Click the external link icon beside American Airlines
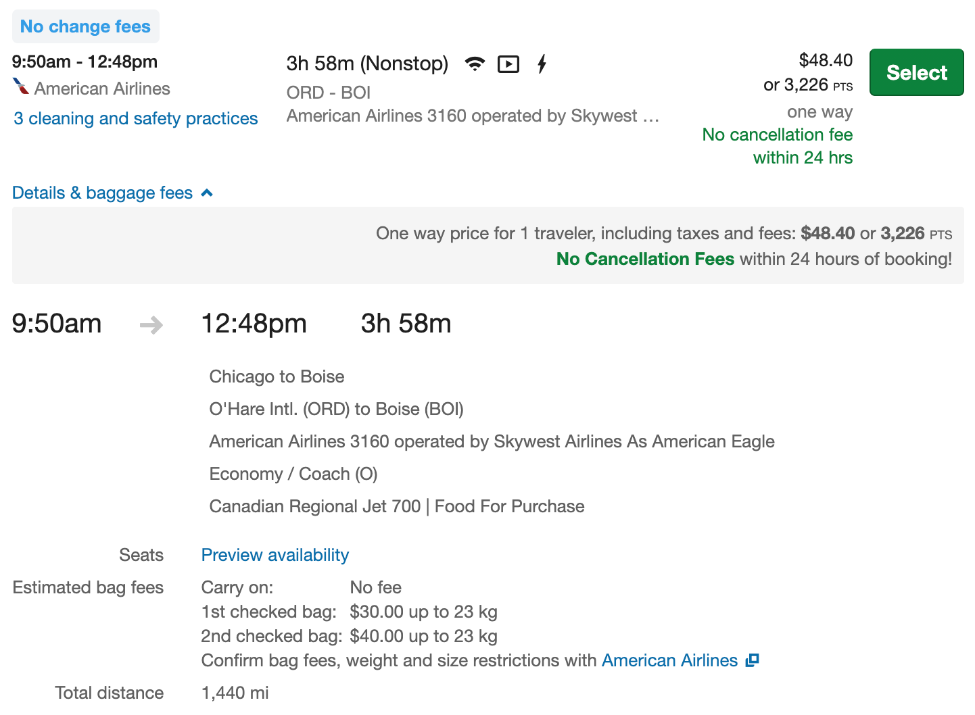 [753, 660]
